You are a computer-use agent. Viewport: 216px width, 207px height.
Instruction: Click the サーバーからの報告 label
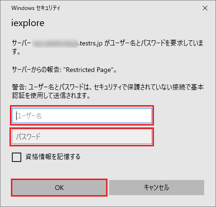point(36,70)
